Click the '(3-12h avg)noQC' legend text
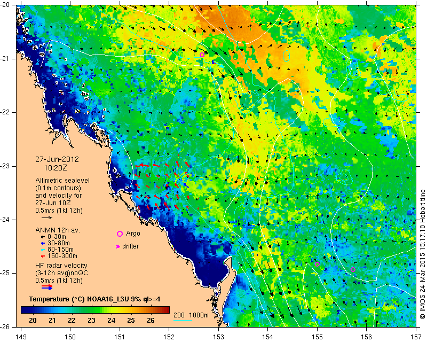427x342 pixels. coord(61,273)
